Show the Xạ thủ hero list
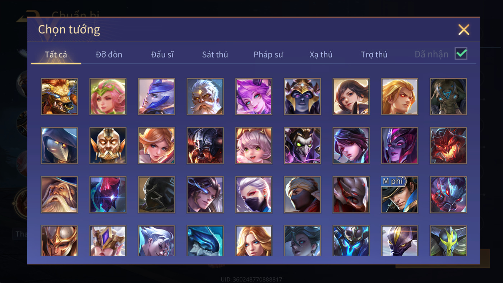503x283 pixels. tap(321, 55)
